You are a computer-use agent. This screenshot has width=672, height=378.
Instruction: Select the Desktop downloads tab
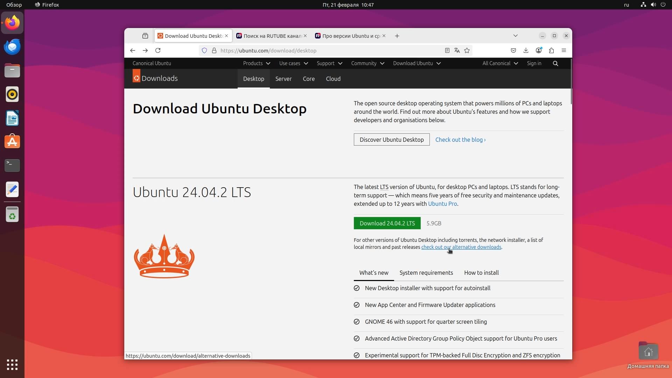[x=254, y=79]
